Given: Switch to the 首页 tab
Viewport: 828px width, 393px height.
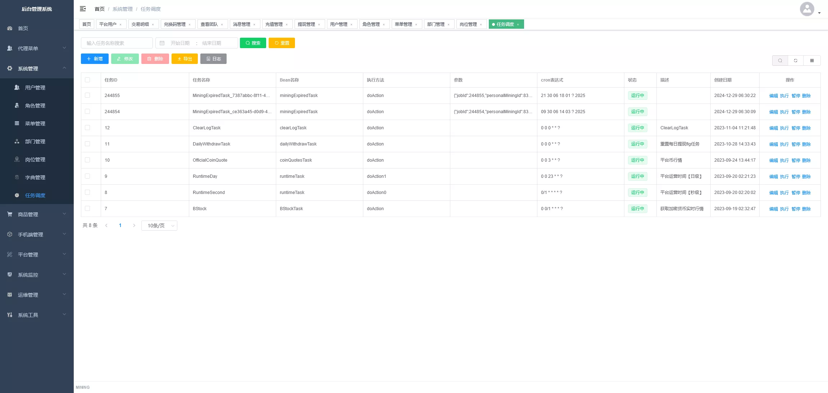Looking at the screenshot, I should (87, 24).
